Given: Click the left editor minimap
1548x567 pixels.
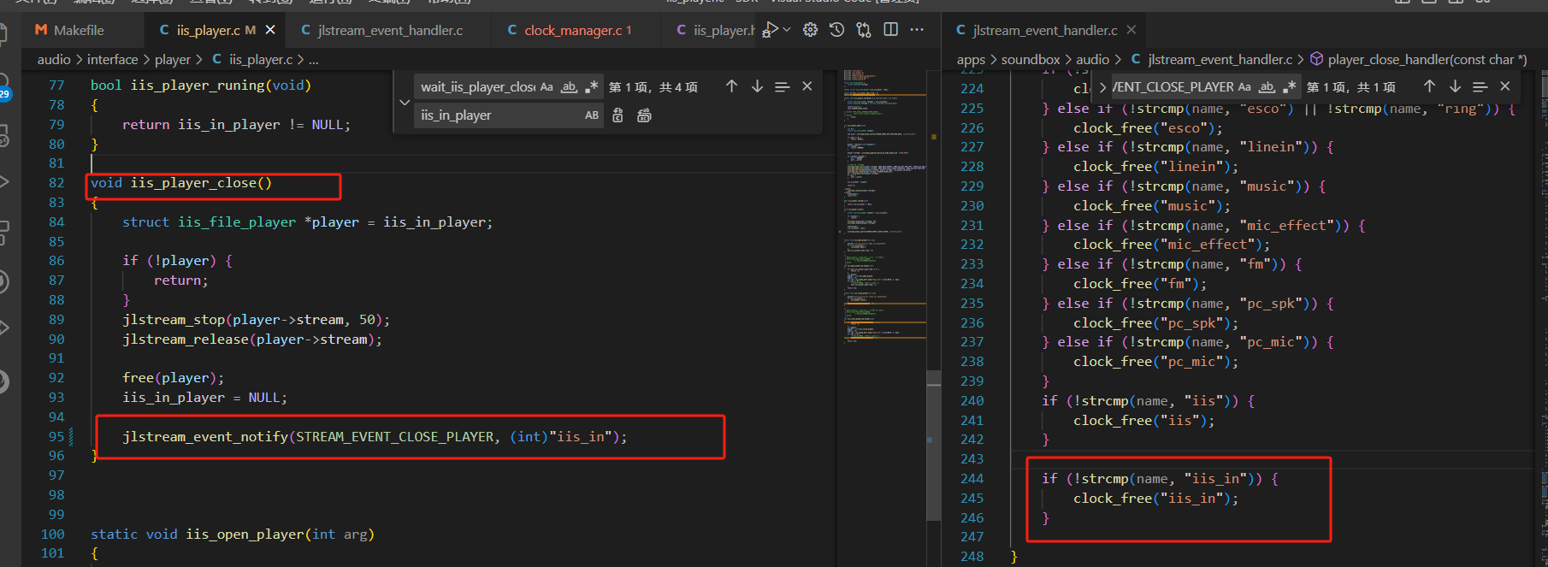Looking at the screenshot, I should coord(884,205).
